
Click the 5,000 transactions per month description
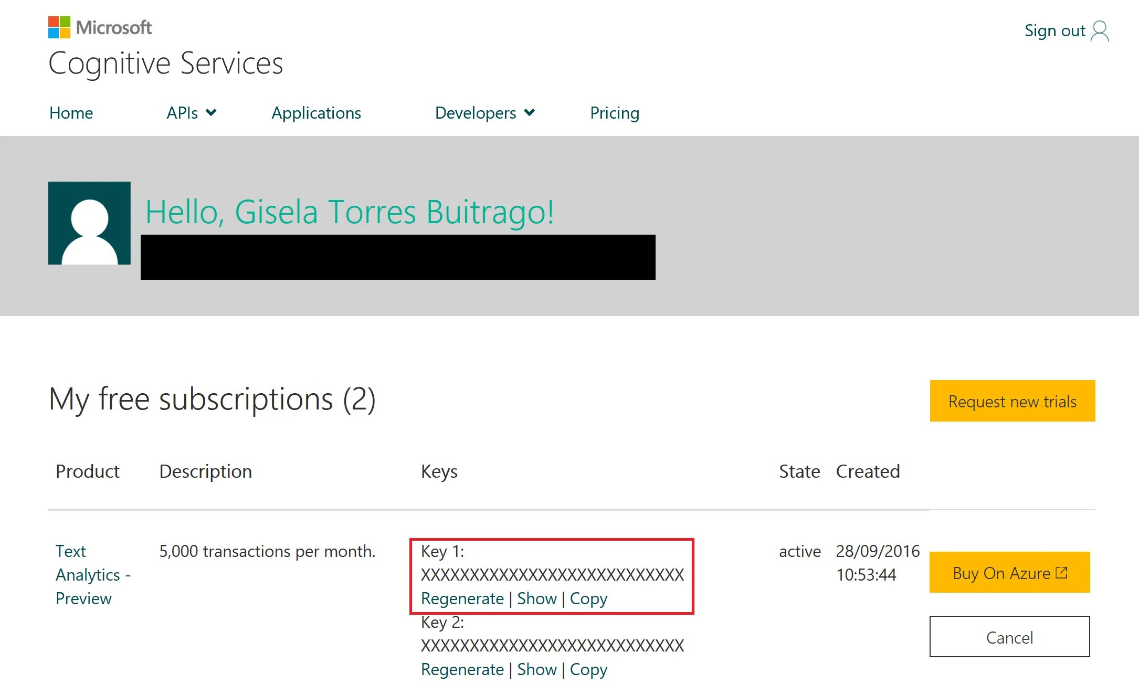point(267,551)
